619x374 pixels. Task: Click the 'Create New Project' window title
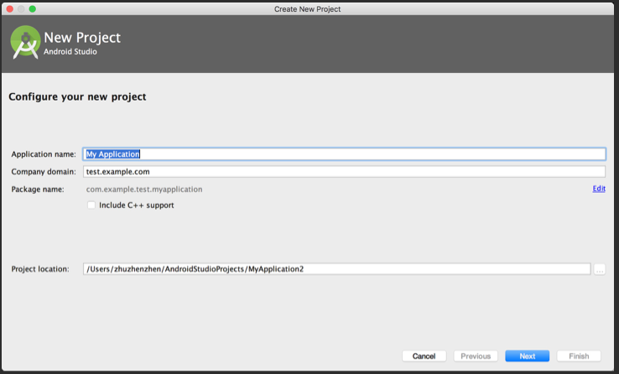coord(308,9)
